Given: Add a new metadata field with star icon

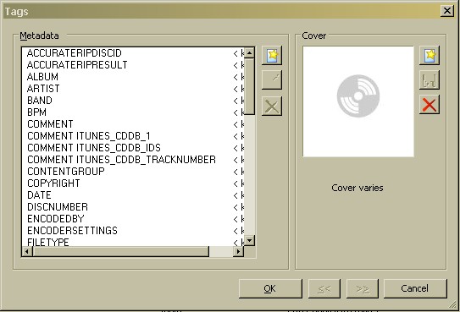Looking at the screenshot, I should tap(272, 55).
